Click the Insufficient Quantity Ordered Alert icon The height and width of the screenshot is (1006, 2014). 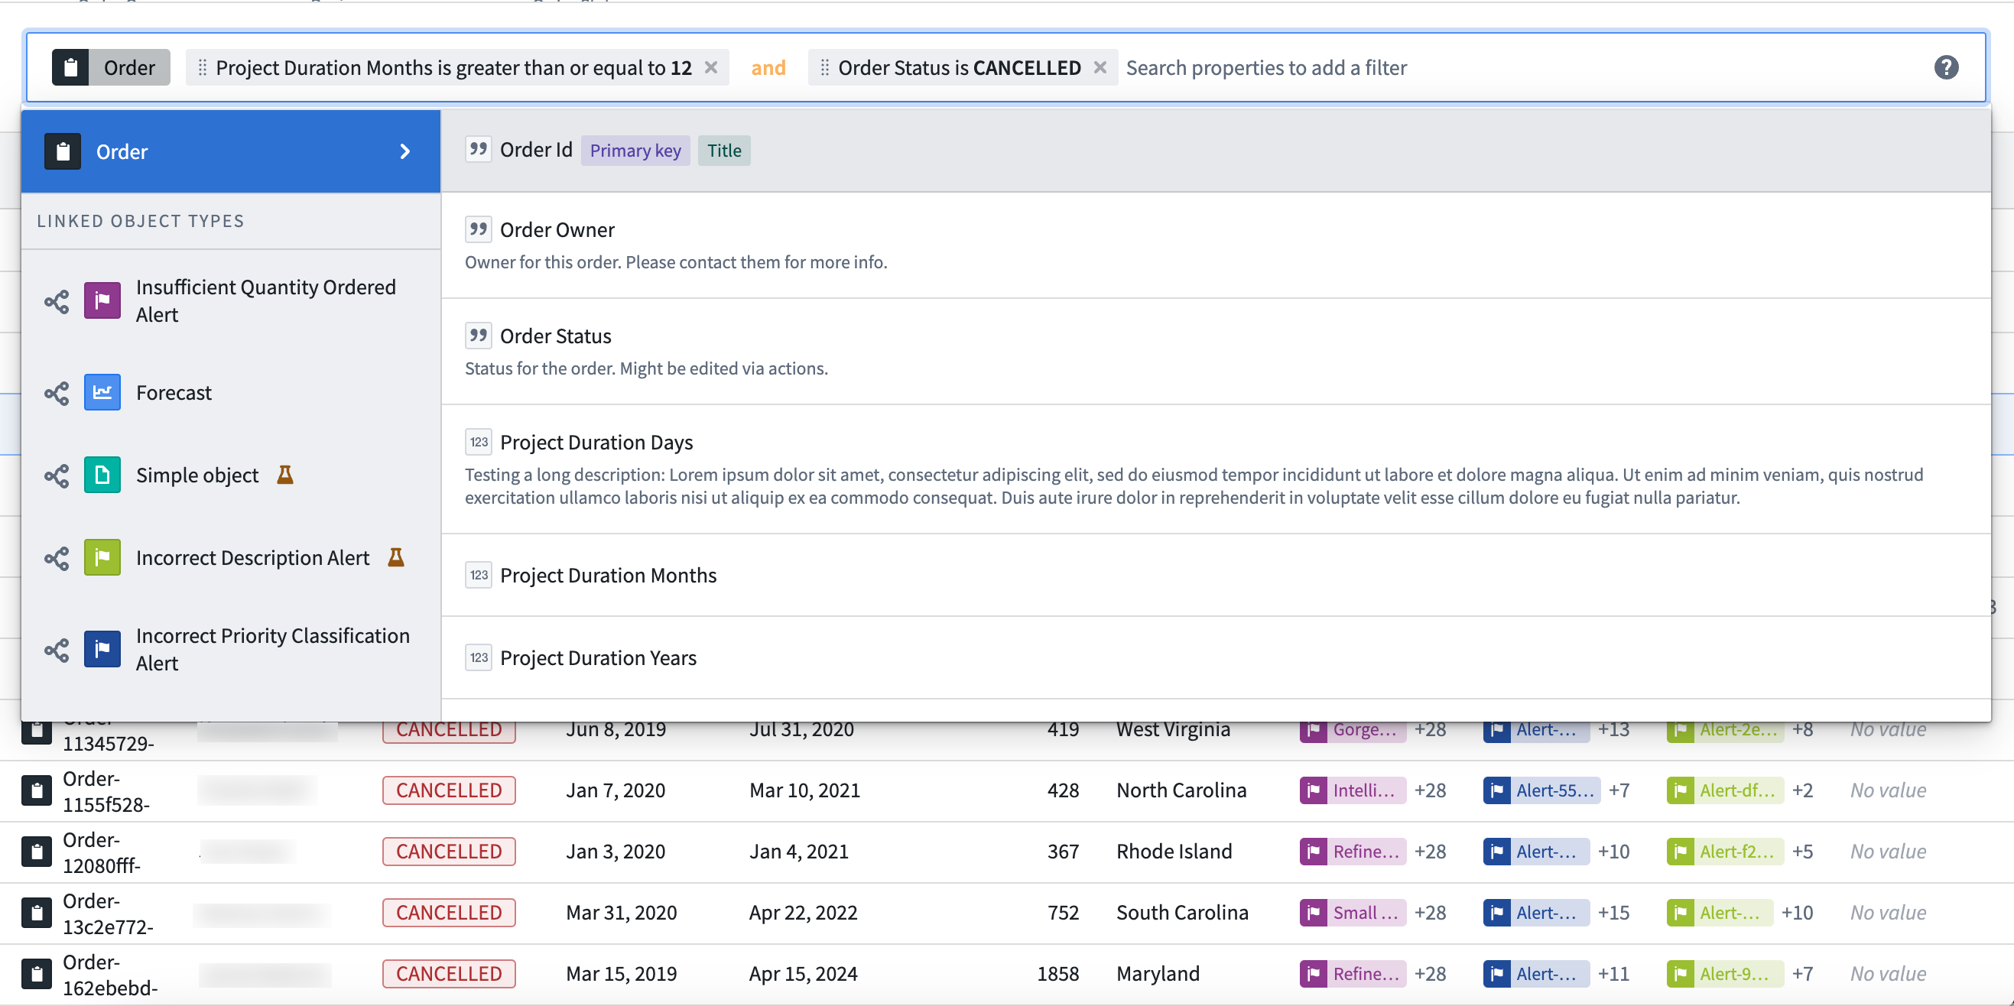(104, 300)
